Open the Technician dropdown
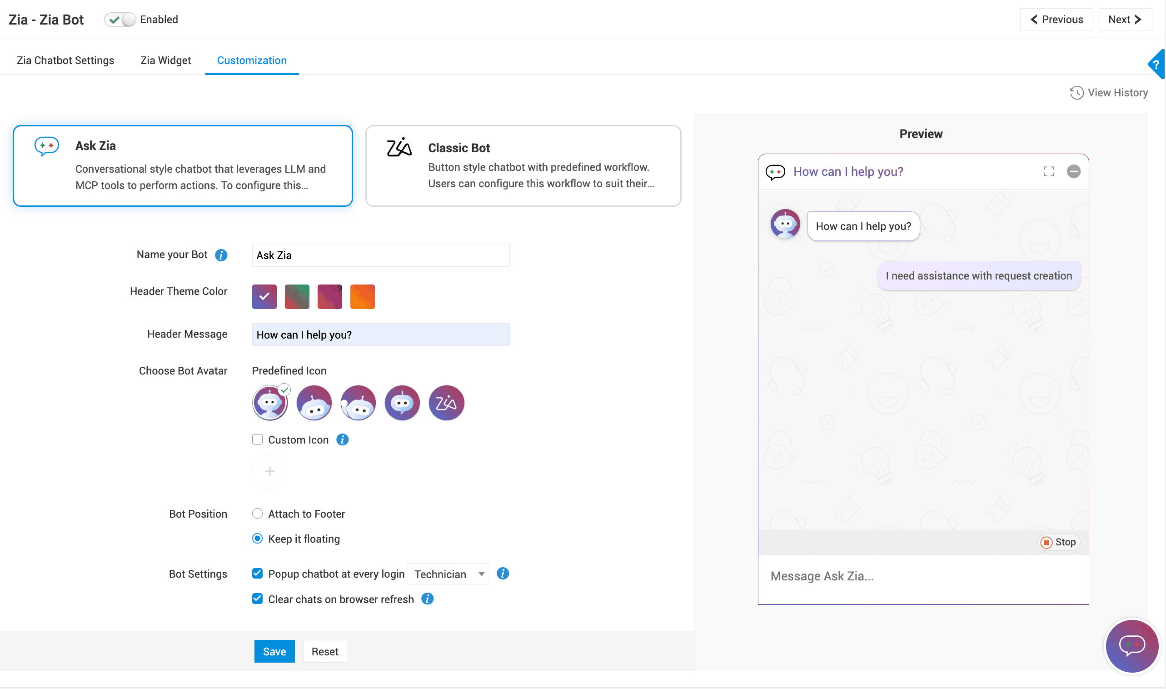This screenshot has height=689, width=1166. click(448, 574)
